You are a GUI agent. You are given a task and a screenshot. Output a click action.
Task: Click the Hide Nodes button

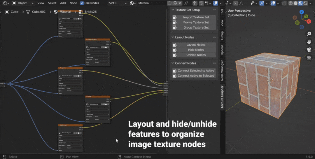pos(194,50)
